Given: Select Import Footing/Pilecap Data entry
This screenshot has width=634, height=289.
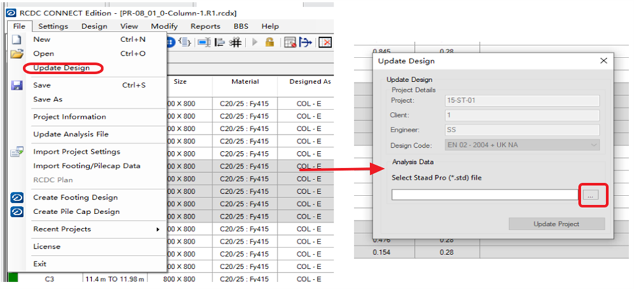Looking at the screenshot, I should click(87, 166).
